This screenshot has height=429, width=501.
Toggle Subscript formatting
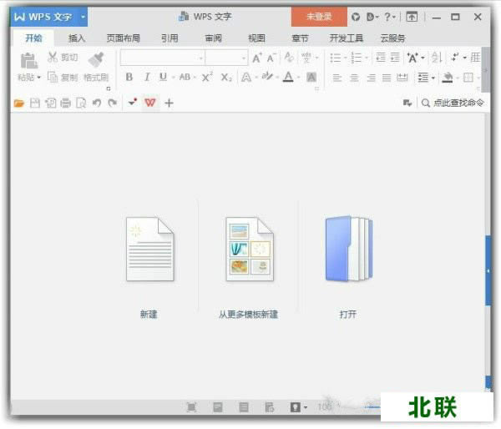coord(226,78)
